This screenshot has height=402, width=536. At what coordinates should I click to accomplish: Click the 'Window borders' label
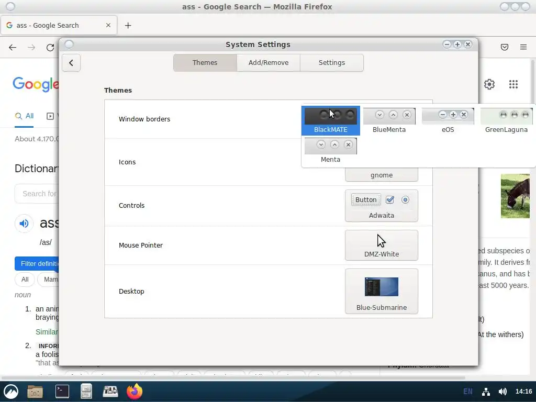click(x=144, y=119)
